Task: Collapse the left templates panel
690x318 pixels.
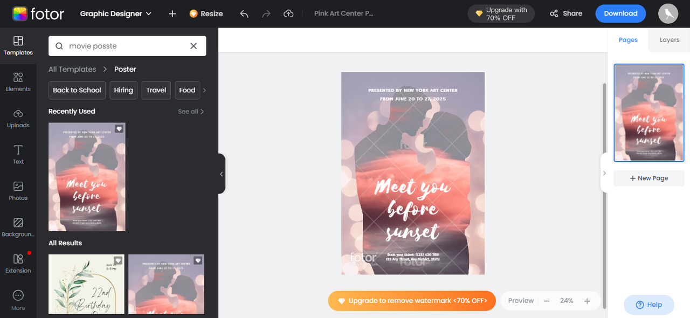Action: tap(222, 174)
